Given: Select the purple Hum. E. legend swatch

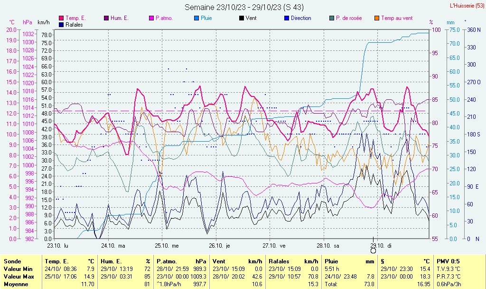Looking at the screenshot, I should pyautogui.click(x=106, y=19).
